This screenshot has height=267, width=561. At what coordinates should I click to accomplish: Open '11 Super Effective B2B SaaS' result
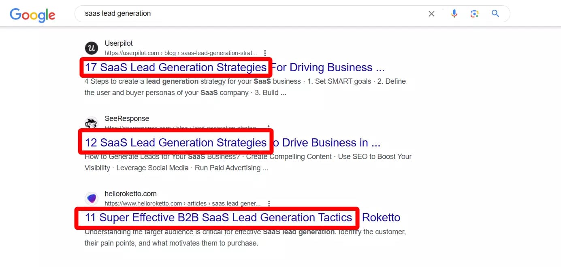[x=242, y=217]
